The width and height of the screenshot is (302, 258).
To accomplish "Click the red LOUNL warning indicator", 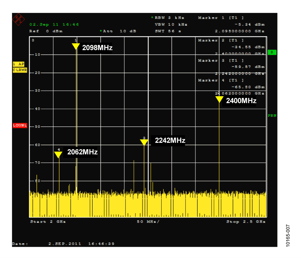I will pos(20,125).
